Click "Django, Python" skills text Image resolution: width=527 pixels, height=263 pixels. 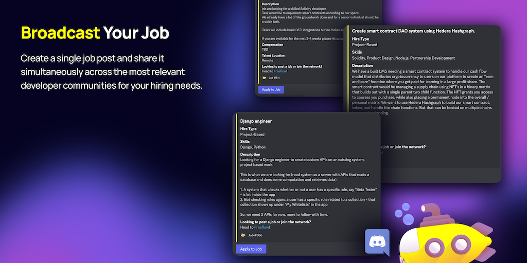[x=253, y=147]
